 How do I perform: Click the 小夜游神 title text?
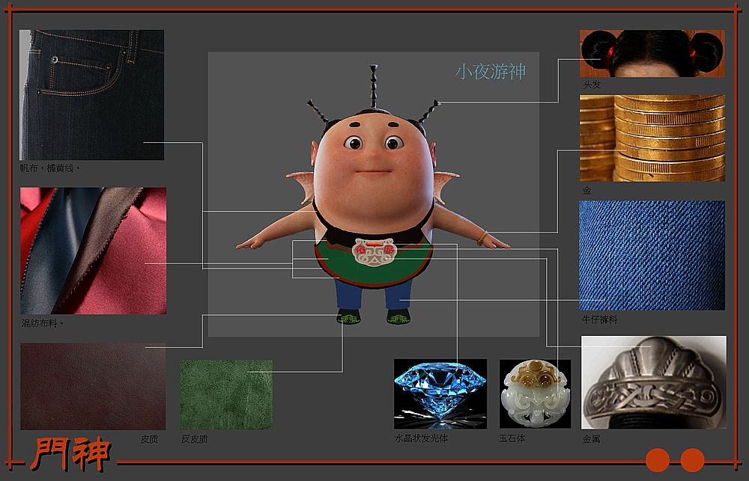491,72
